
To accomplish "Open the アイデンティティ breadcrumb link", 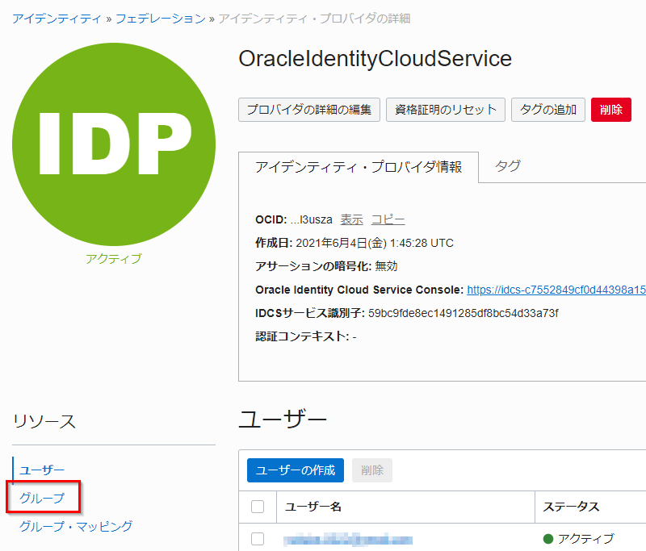I will tap(57, 18).
